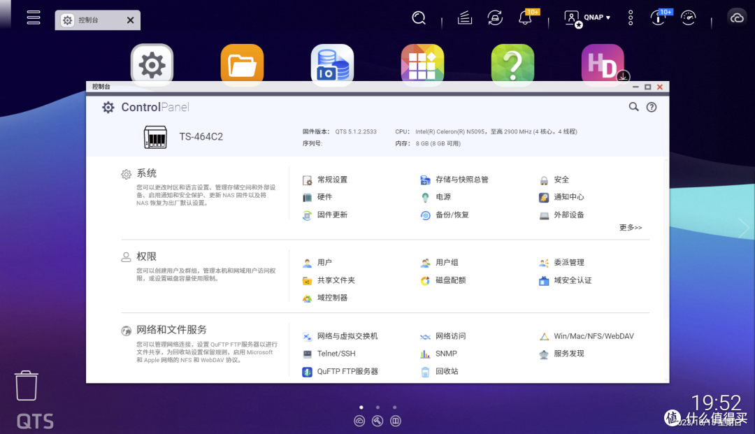Open 磁盘配额 disk quota
This screenshot has width=755, height=434.
(x=443, y=280)
